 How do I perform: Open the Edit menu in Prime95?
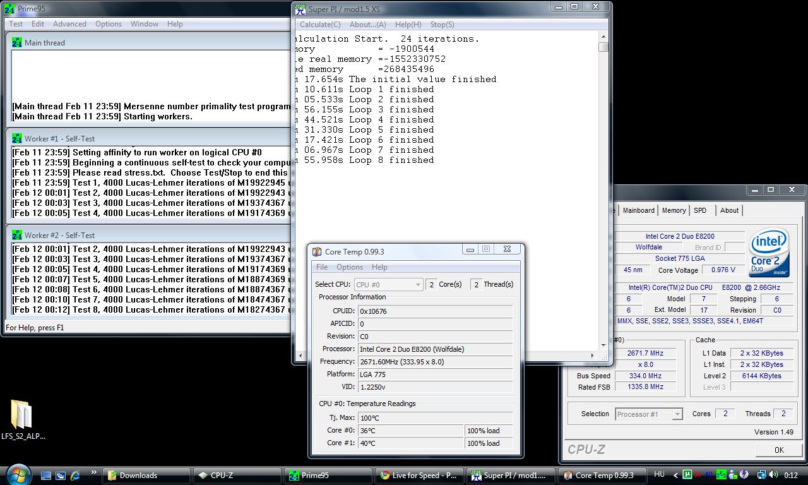click(38, 24)
